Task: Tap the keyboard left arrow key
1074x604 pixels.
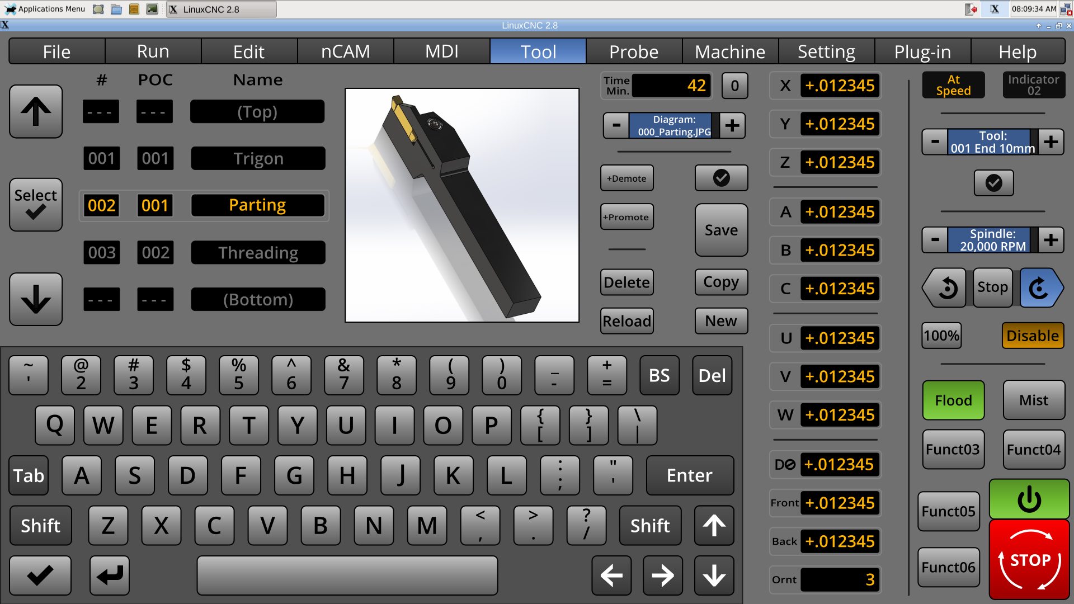Action: coord(611,575)
